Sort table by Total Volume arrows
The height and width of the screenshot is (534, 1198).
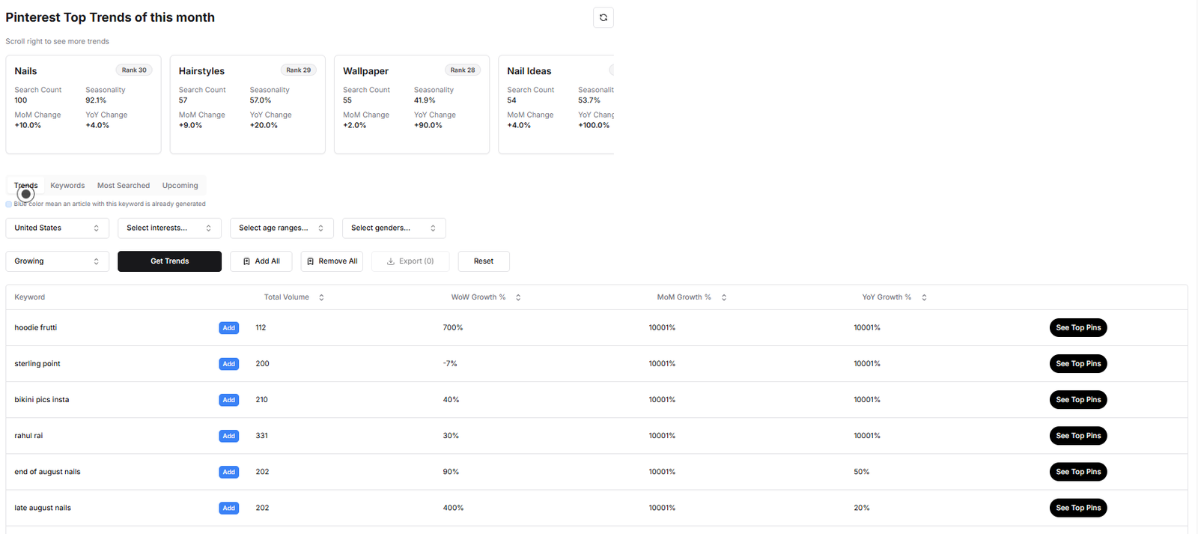321,297
